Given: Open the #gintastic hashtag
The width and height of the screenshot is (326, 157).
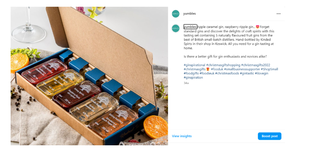Looking at the screenshot, I should [247, 73].
